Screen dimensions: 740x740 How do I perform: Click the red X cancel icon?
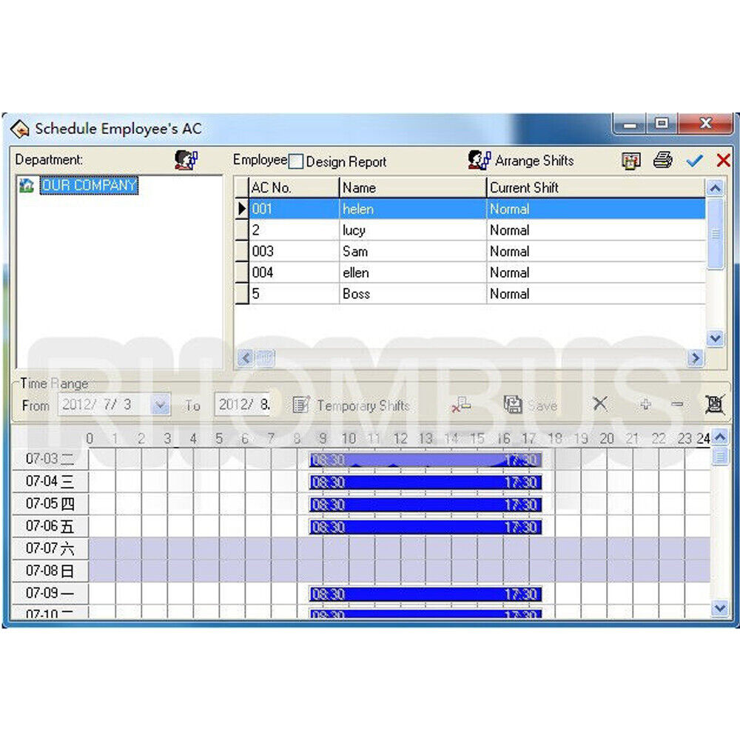point(723,160)
